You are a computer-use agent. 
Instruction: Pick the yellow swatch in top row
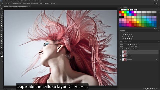pyautogui.click(x=123, y=12)
